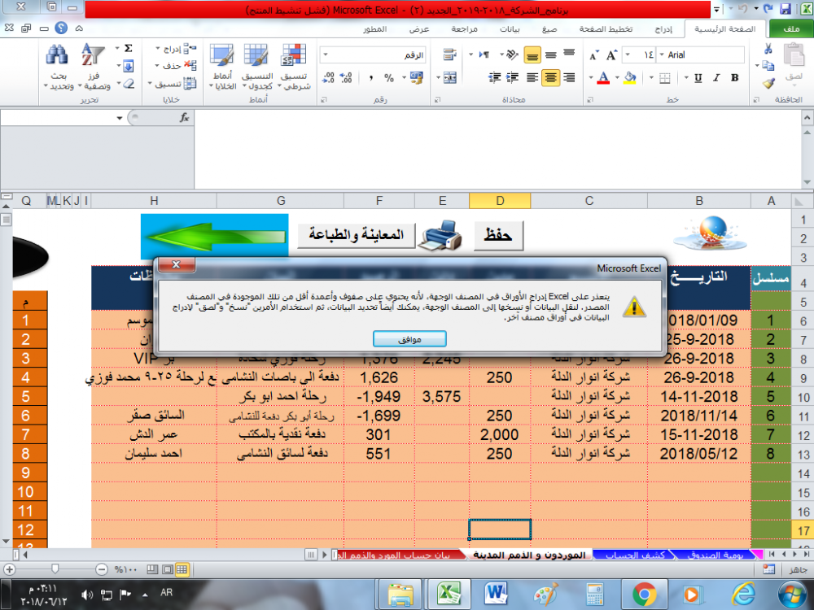Image resolution: width=814 pixels, height=610 pixels.
Task: Toggle Bold formatting
Action: pos(734,78)
